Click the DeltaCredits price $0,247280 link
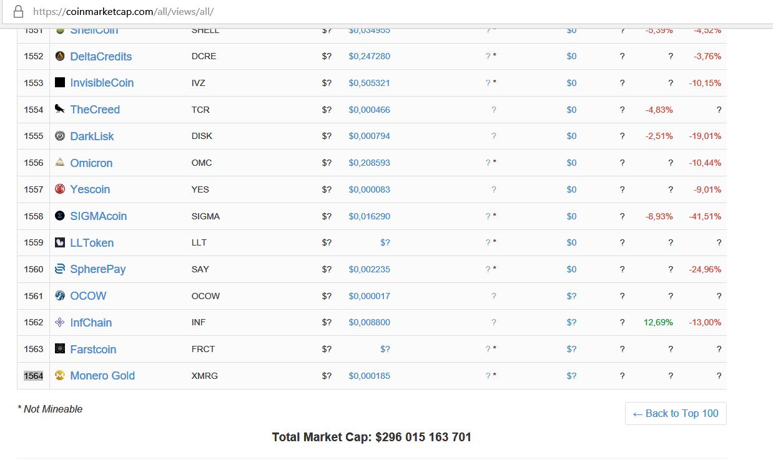 pos(369,56)
